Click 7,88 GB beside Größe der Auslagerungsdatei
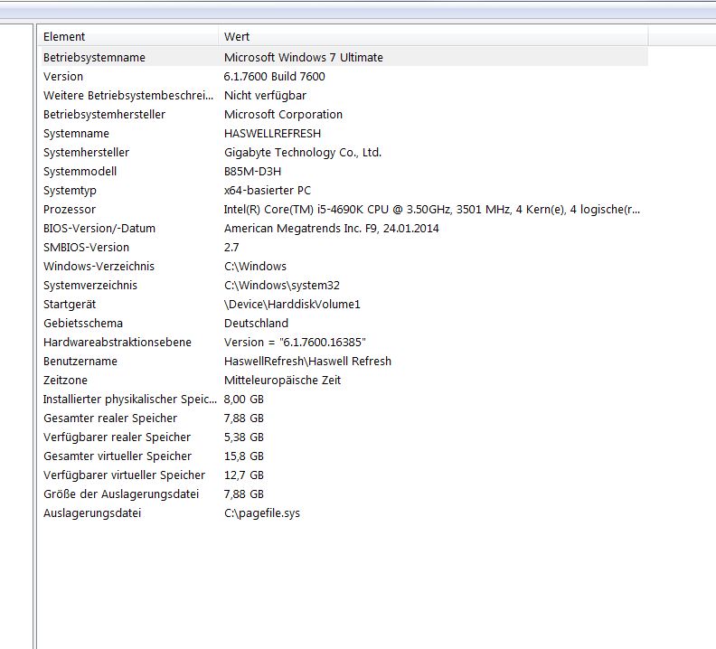The height and width of the screenshot is (649, 716). tap(244, 494)
